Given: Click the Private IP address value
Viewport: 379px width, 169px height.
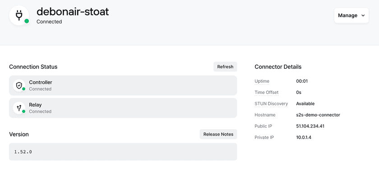Looking at the screenshot, I should point(304,137).
